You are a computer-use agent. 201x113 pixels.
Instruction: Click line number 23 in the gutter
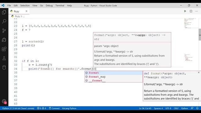coord(15,26)
